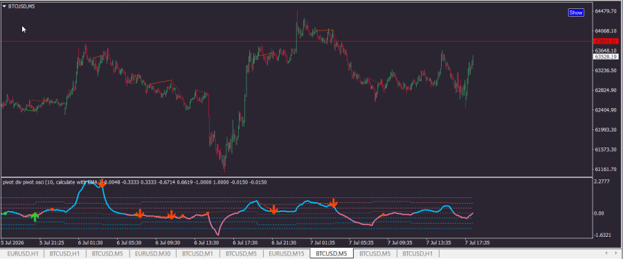Go to the EURUSD,M15 chart tab
This screenshot has height=259, width=623.
click(x=287, y=253)
